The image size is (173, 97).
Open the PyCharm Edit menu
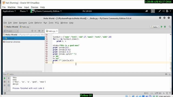tap(10, 23)
